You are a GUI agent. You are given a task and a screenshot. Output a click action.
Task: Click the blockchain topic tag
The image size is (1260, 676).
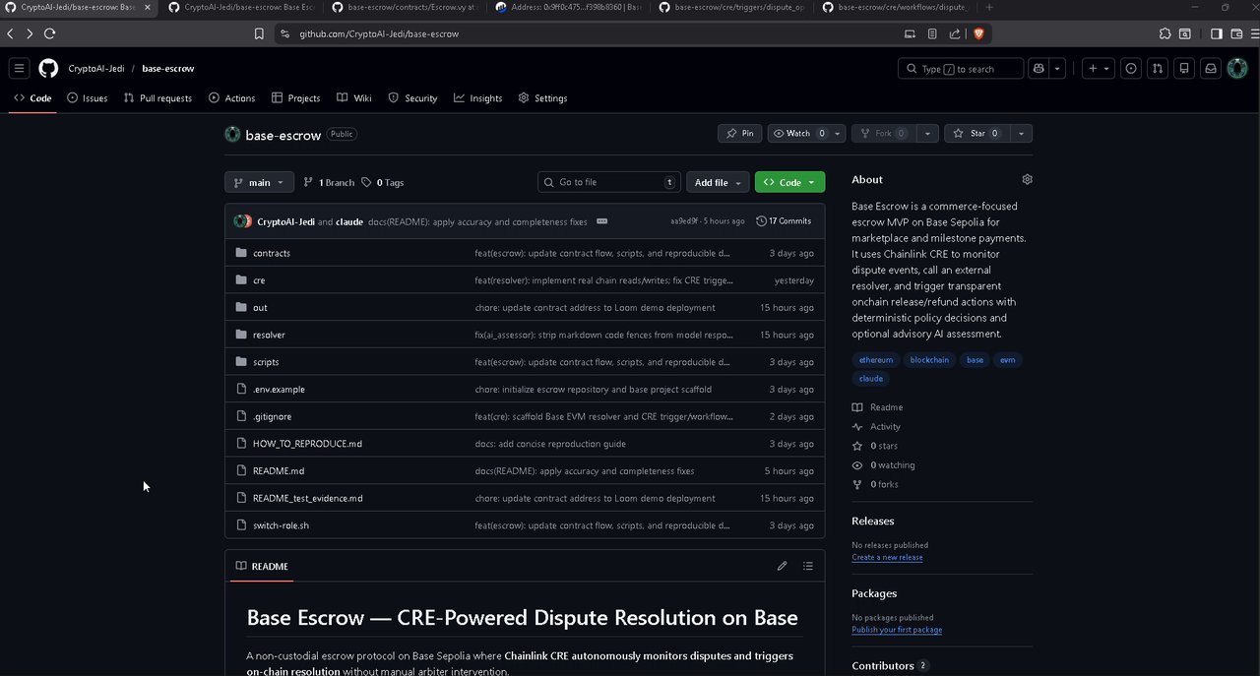tap(929, 360)
